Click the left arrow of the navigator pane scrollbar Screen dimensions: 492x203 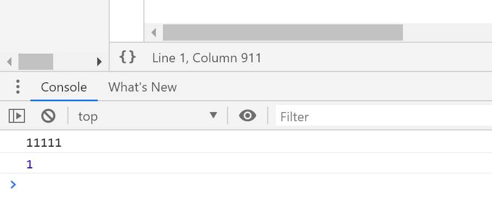[x=9, y=62]
